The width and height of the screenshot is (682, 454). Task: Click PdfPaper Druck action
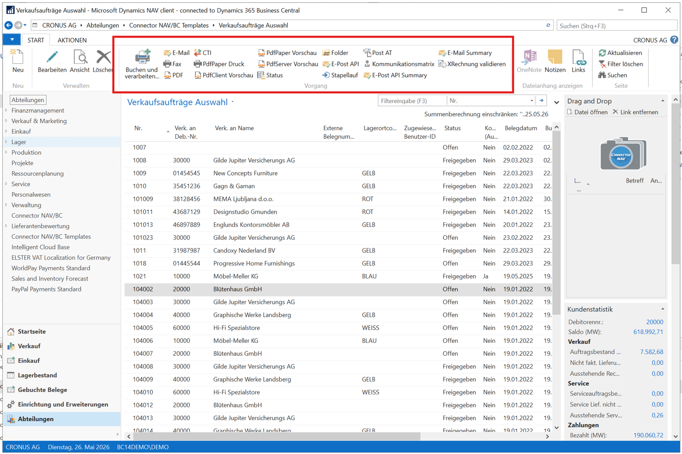[x=219, y=64]
